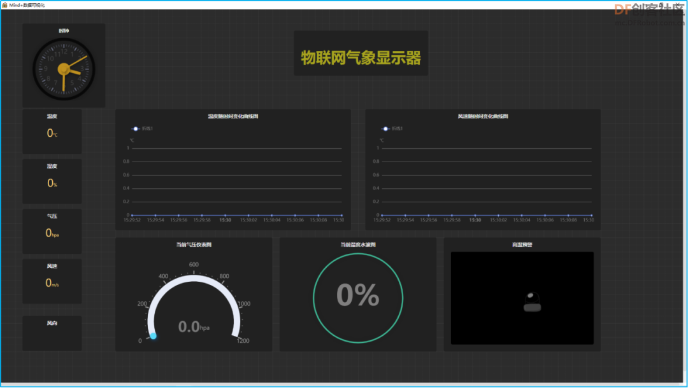The image size is (688, 388).
Task: Click the 当前气压仪表图 panel title
Action: coord(194,245)
